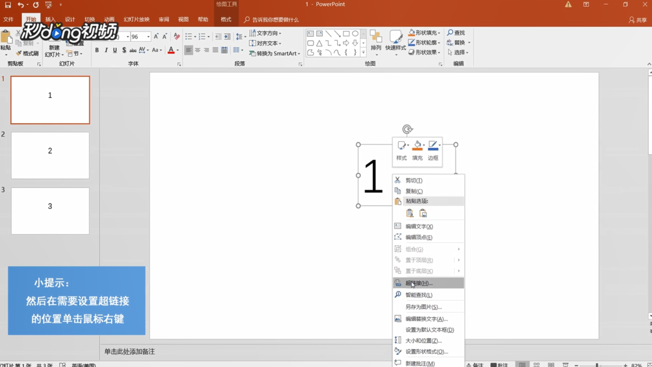Screen dimensions: 652x367
Task: Convert to SmartArt button
Action: pos(275,54)
